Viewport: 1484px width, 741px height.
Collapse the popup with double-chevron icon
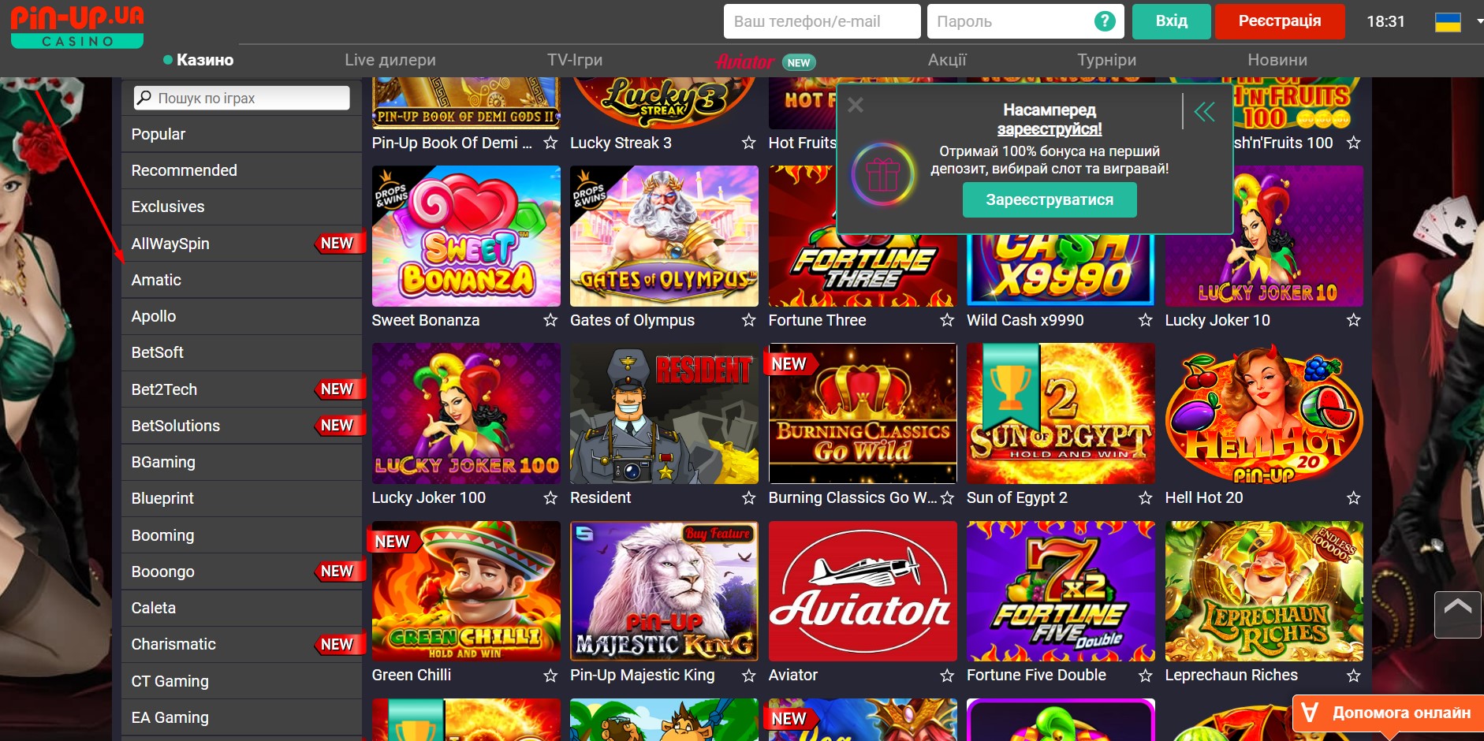click(x=1204, y=112)
